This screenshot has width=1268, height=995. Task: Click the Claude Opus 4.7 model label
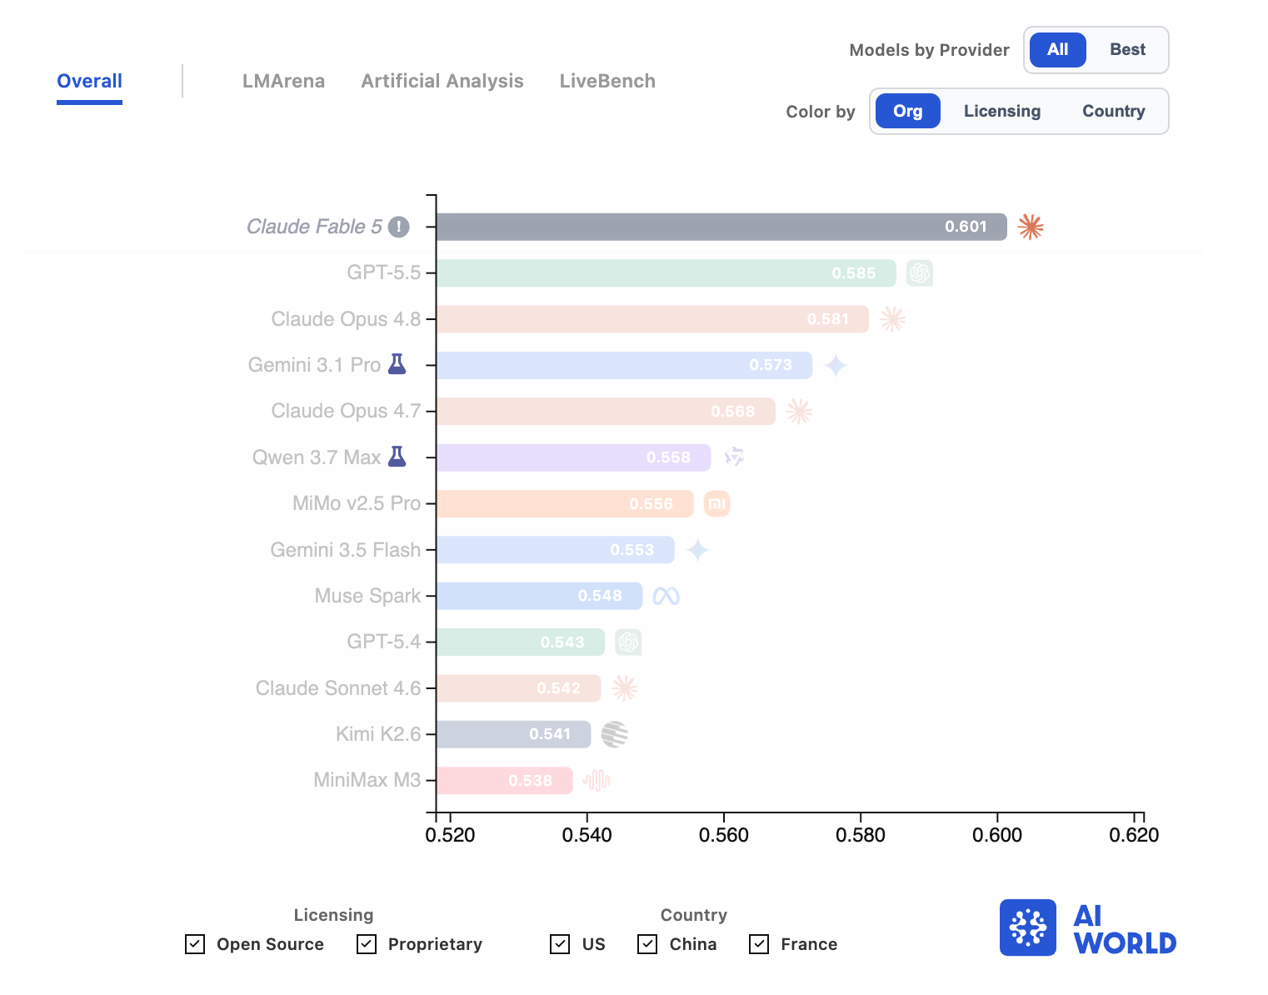(347, 411)
